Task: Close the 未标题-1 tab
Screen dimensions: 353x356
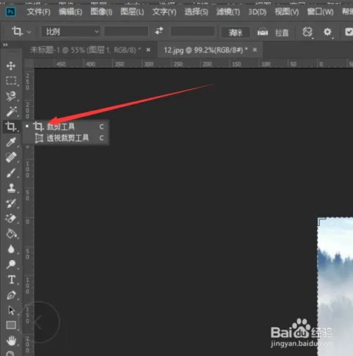Action: [148, 50]
